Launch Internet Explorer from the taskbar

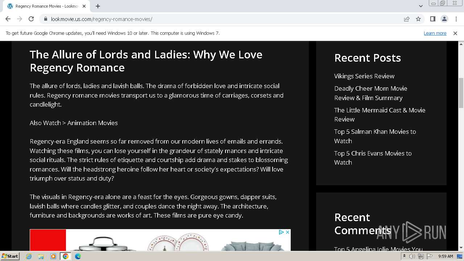coord(29,256)
